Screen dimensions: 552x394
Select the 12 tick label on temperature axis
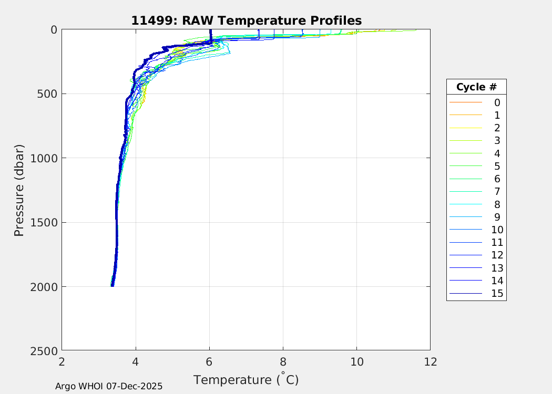(430, 362)
